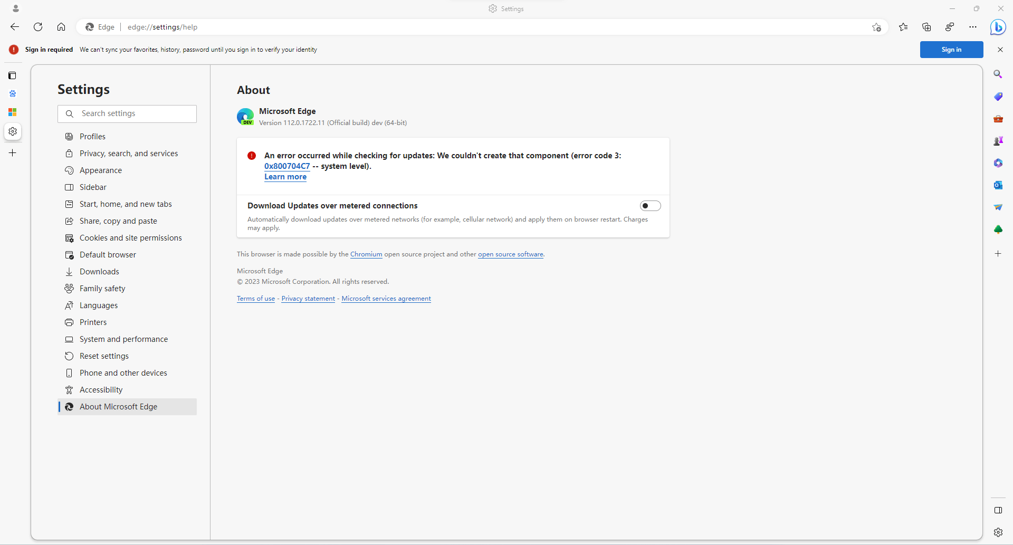Viewport: 1013px width, 545px height.
Task: Go back using the back arrow
Action: (x=15, y=27)
